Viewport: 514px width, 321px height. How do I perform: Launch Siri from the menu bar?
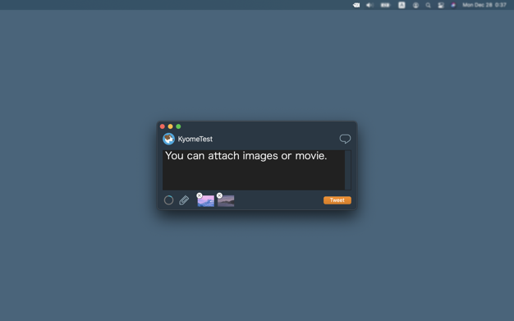point(453,5)
